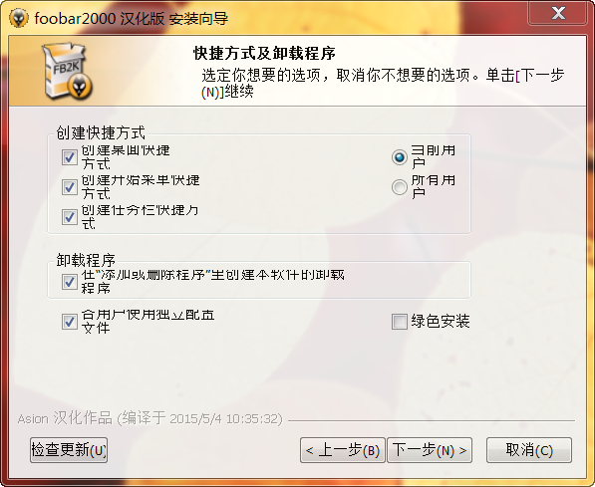Click the FB2K installer box icon
Viewport: 595px width, 487px height.
[68, 72]
